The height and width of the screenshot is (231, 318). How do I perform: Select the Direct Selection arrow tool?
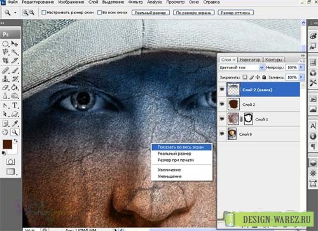[x=5, y=114]
